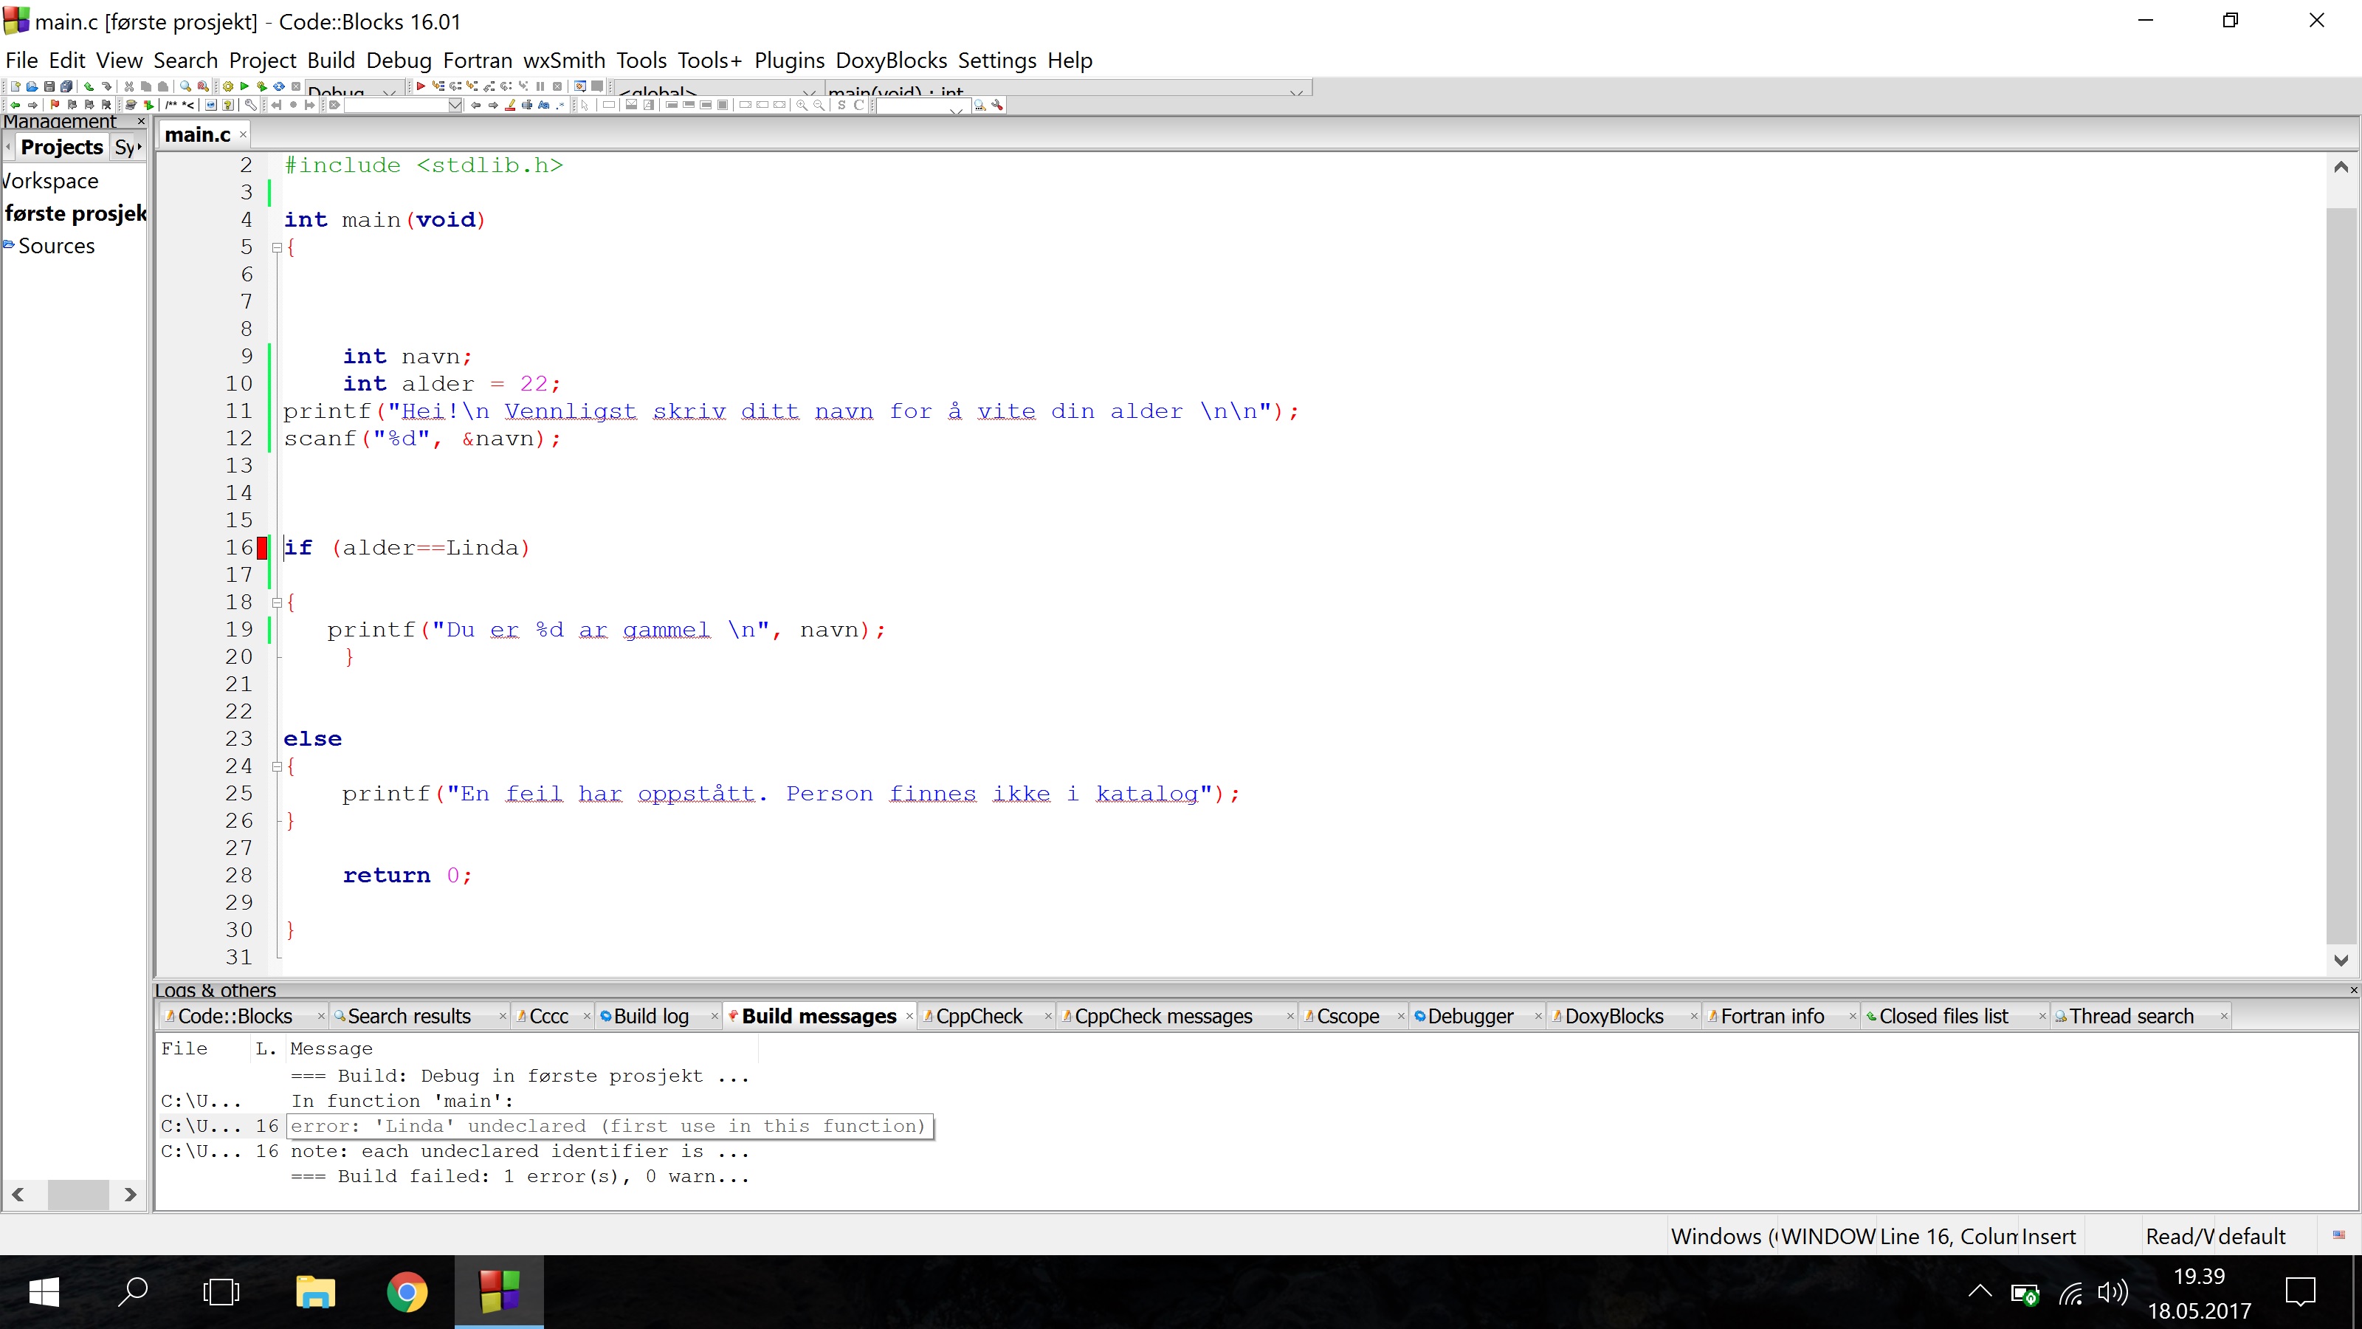The width and height of the screenshot is (2362, 1329).
Task: Open the wxSmith menu
Action: [x=564, y=61]
